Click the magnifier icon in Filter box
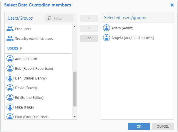The height and width of the screenshot is (132, 178). [49, 18]
